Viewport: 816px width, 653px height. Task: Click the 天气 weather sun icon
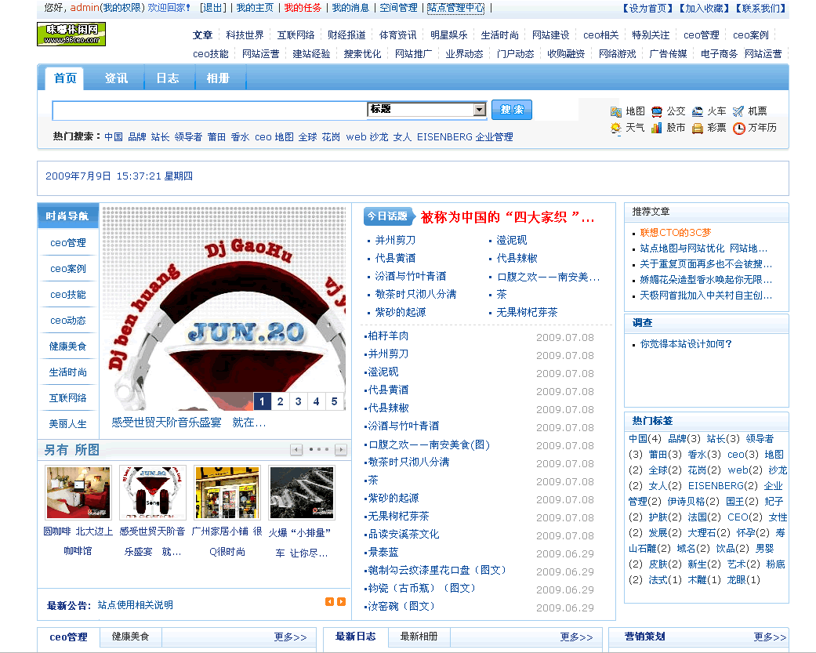(616, 128)
